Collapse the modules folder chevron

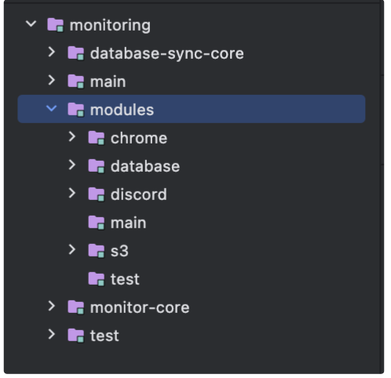tap(52, 108)
